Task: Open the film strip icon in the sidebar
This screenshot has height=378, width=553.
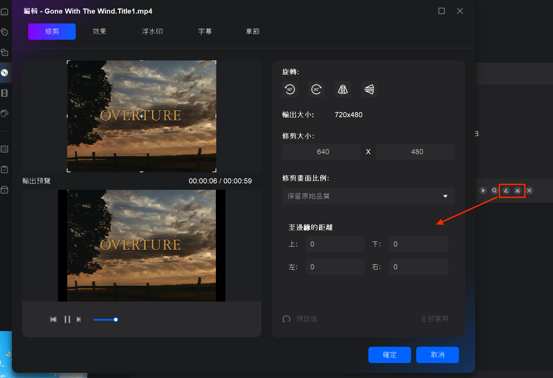Action: [4, 93]
